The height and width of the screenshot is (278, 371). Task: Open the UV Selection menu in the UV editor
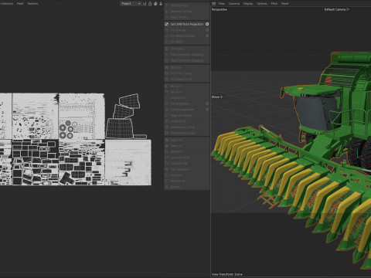point(6,4)
